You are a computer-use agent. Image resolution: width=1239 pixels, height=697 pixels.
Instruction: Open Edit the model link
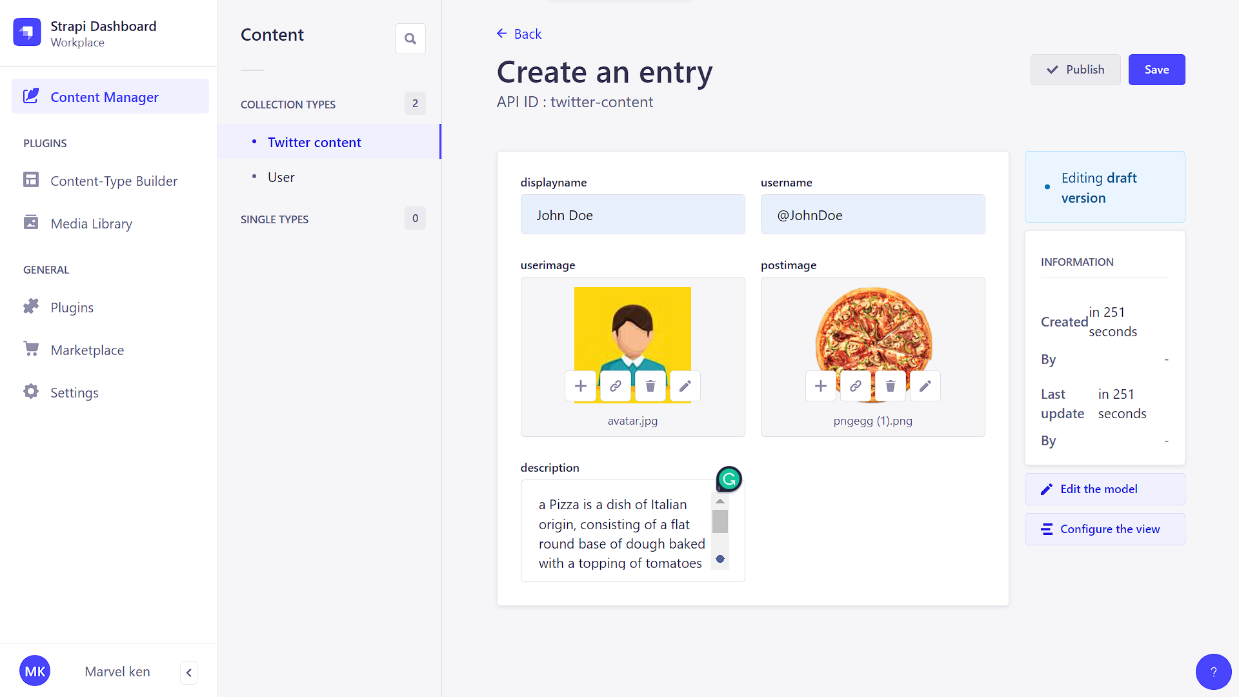1105,489
